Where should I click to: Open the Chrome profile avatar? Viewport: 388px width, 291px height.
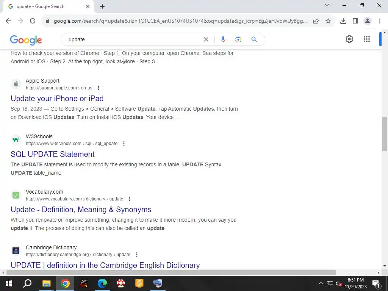[x=368, y=21]
